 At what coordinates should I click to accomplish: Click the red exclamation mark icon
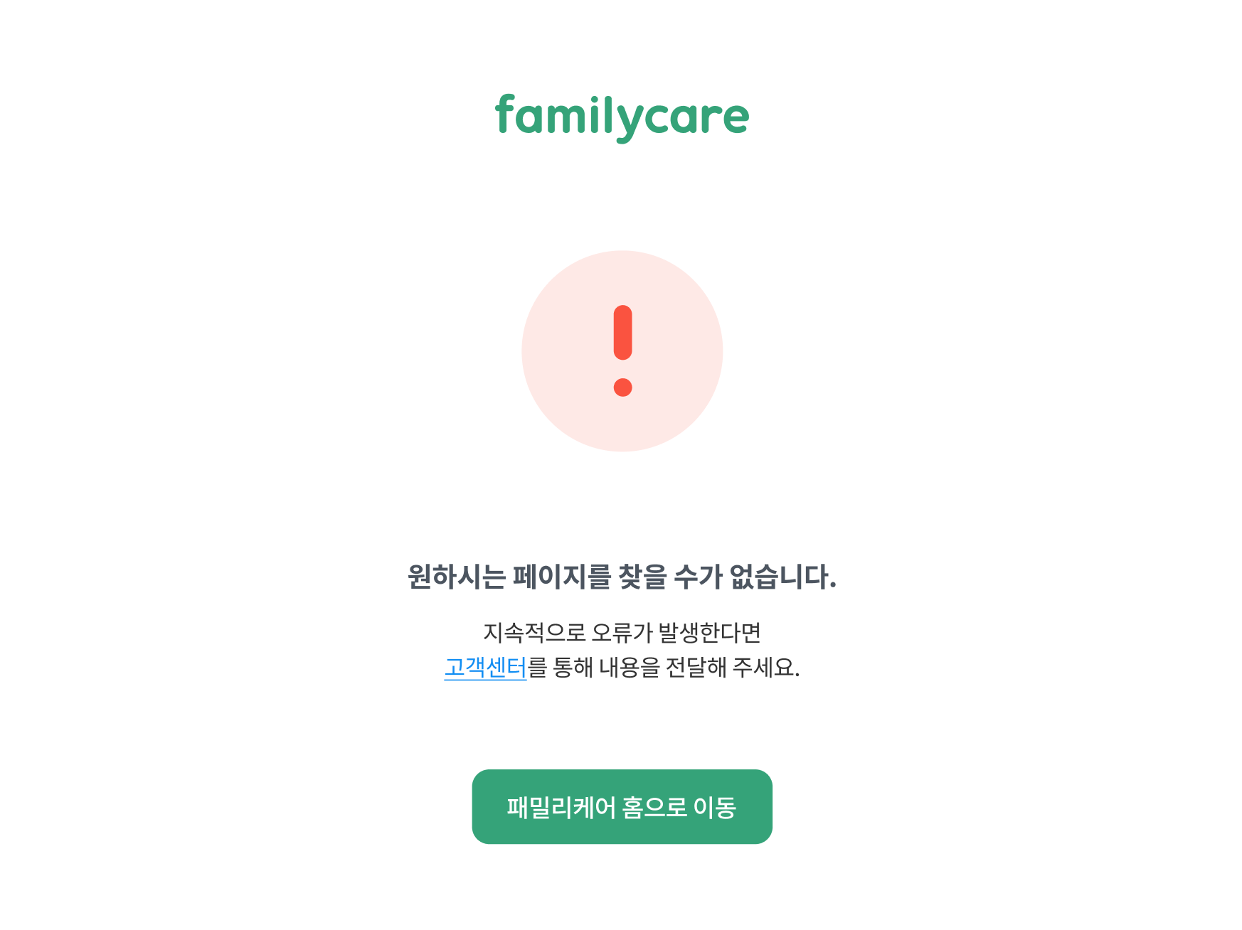pos(622,351)
